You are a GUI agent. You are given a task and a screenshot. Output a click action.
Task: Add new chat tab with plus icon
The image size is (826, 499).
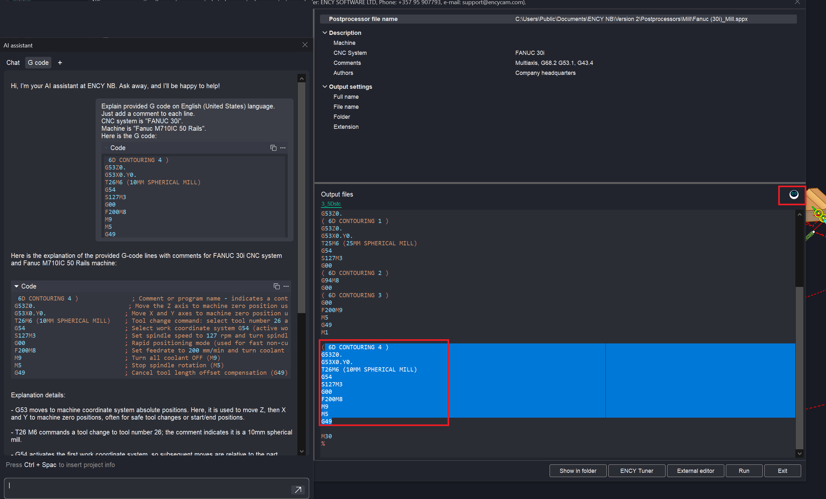(x=60, y=63)
